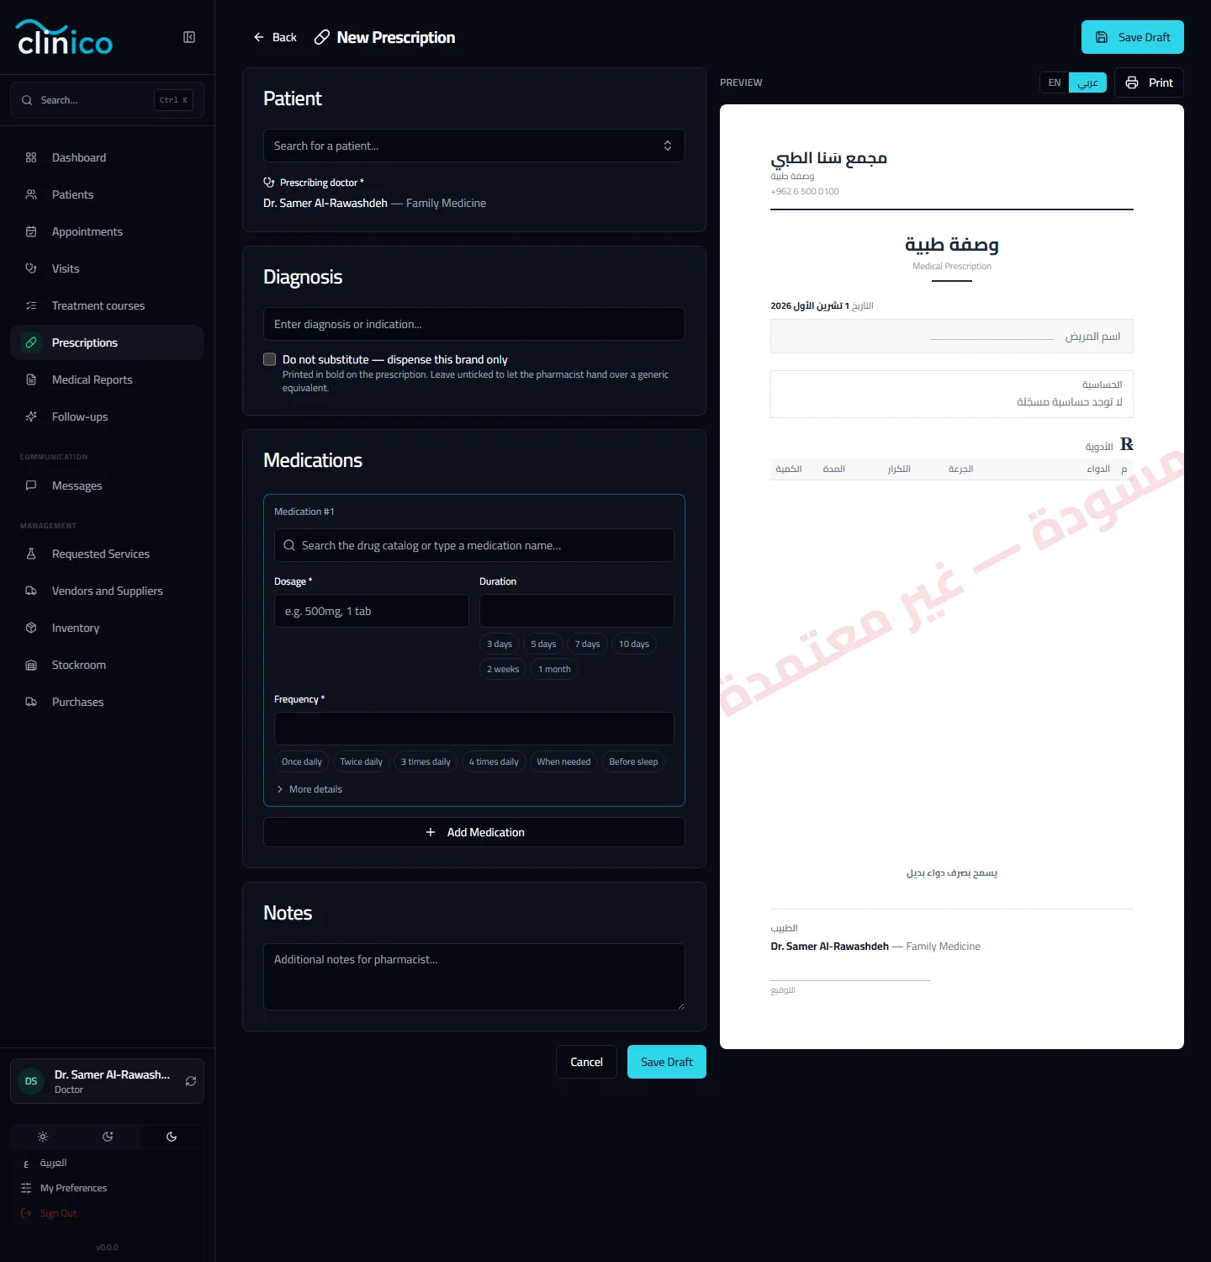Choose the Twice daily frequency chip
Viewport: 1211px width, 1262px height.
coord(362,762)
